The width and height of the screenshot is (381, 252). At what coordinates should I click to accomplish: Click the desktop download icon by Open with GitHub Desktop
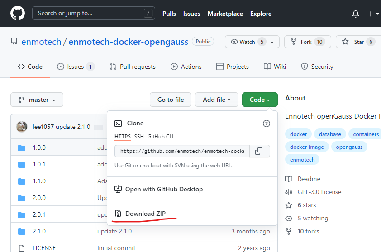pyautogui.click(x=118, y=189)
